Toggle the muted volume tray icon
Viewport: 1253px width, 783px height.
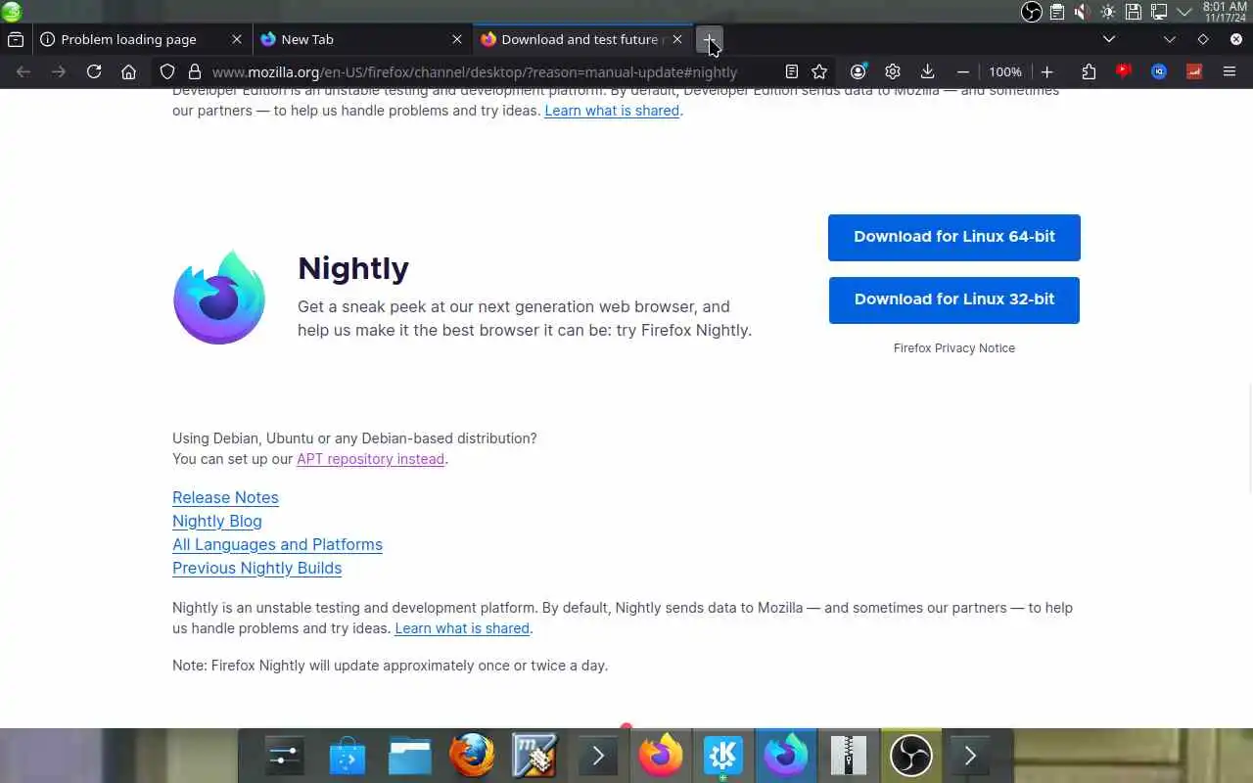pos(1082,12)
